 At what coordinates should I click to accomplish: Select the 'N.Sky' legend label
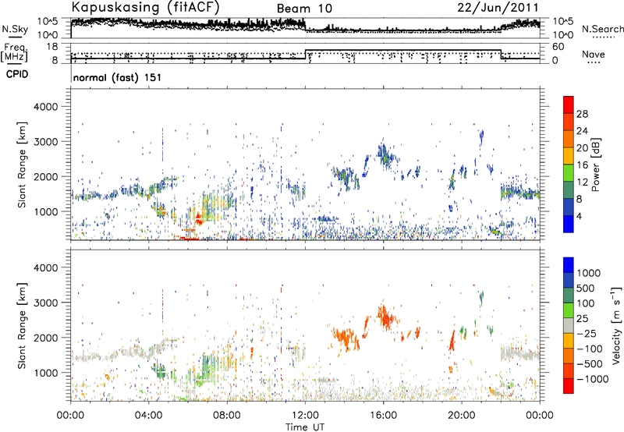[x=15, y=29]
